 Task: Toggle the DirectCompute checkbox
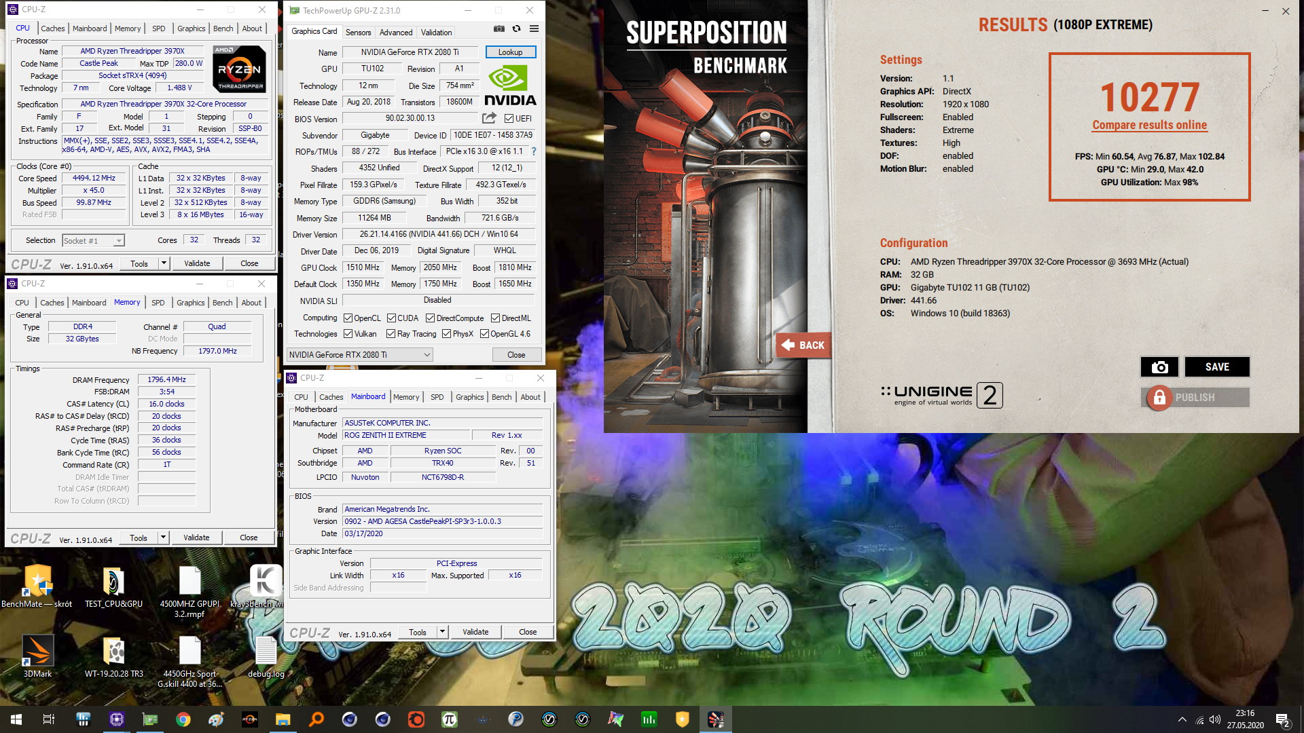click(x=430, y=318)
